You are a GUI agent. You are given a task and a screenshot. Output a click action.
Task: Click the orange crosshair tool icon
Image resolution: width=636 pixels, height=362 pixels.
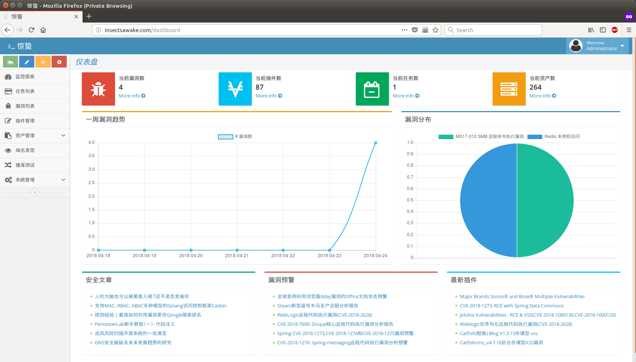(x=43, y=61)
